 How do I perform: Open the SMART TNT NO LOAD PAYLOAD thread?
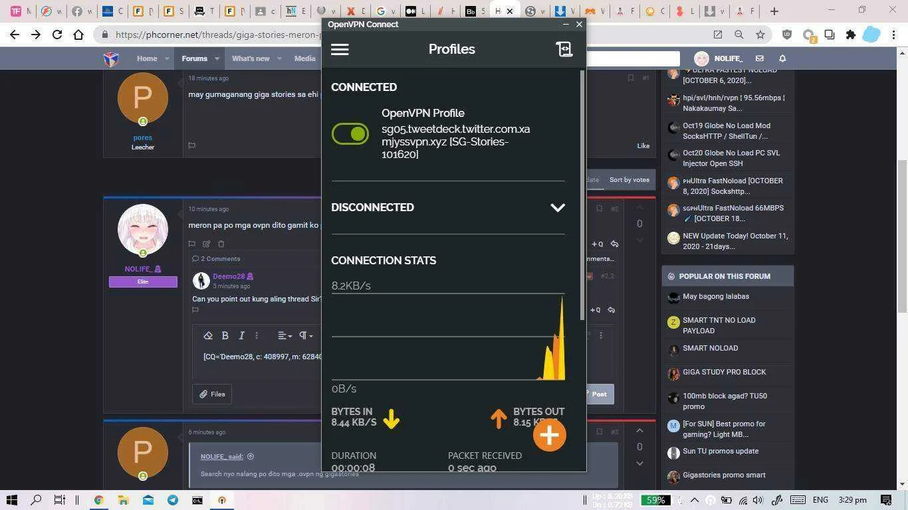(x=719, y=325)
